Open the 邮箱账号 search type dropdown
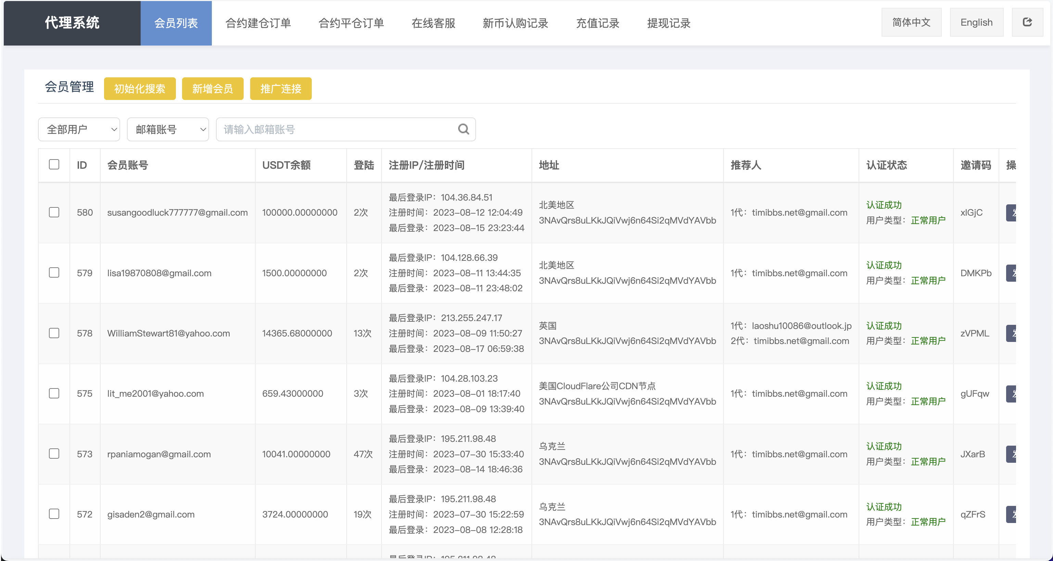Screen dimensions: 1053x561 click(x=168, y=129)
